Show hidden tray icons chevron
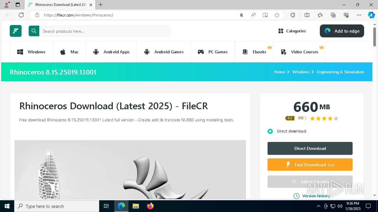Image resolution: width=378 pixels, height=212 pixels. [318, 206]
